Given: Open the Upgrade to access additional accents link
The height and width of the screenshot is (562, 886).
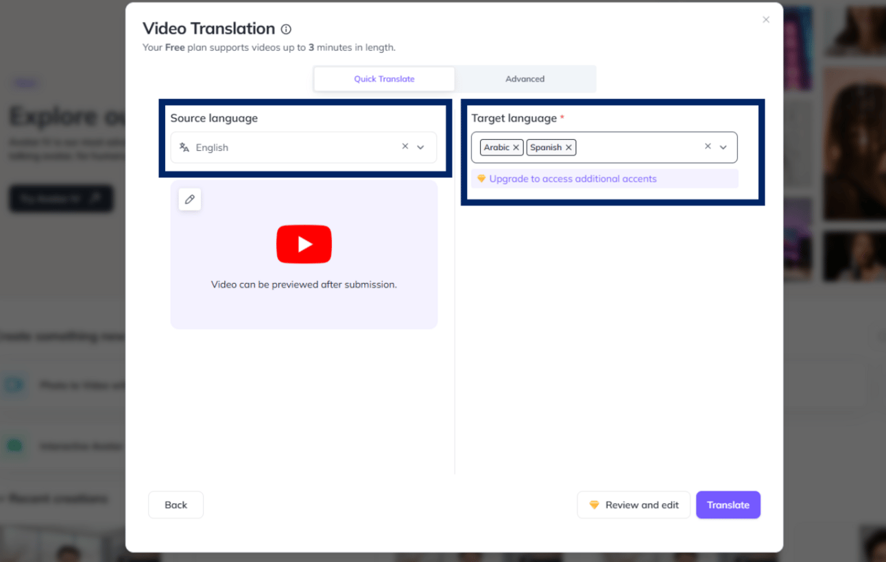Looking at the screenshot, I should pyautogui.click(x=573, y=179).
